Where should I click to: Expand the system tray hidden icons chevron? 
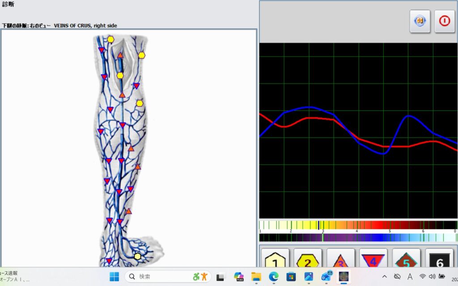(384, 277)
